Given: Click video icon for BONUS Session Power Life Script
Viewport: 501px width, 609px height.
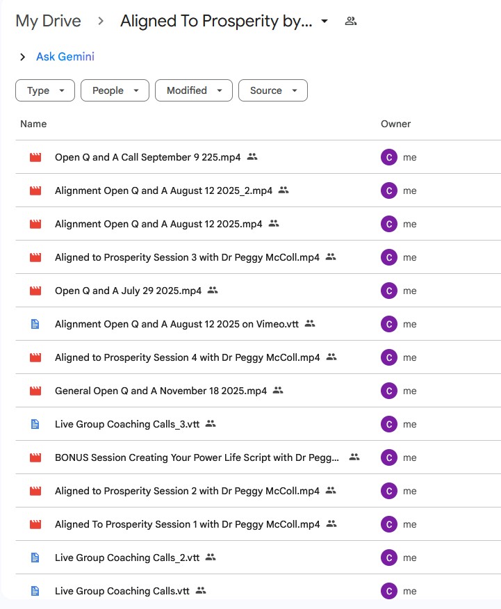Looking at the screenshot, I should click(x=35, y=457).
